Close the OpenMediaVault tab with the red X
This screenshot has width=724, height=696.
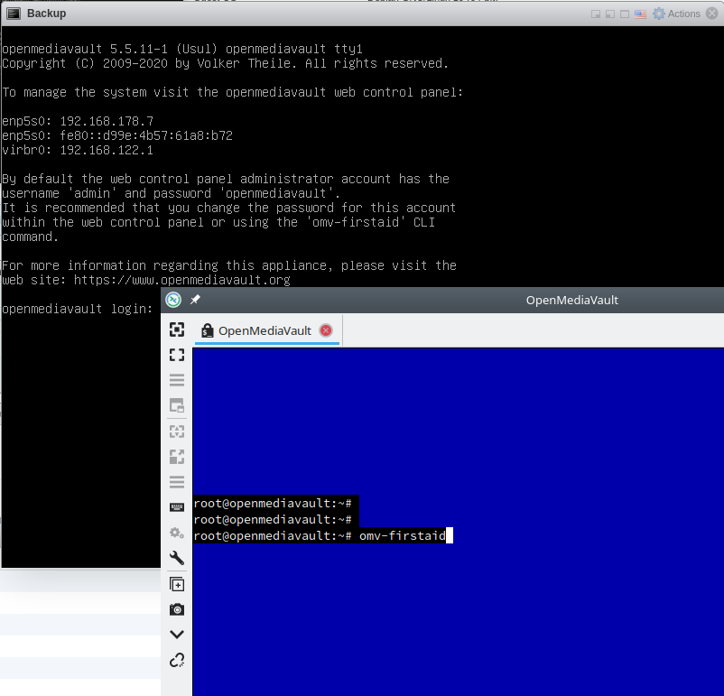point(326,330)
